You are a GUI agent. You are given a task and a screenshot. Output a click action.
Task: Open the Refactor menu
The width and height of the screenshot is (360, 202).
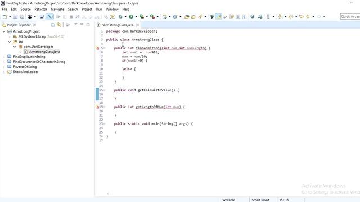point(40,9)
